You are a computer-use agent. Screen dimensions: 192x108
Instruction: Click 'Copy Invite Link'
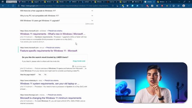click(79, 61)
